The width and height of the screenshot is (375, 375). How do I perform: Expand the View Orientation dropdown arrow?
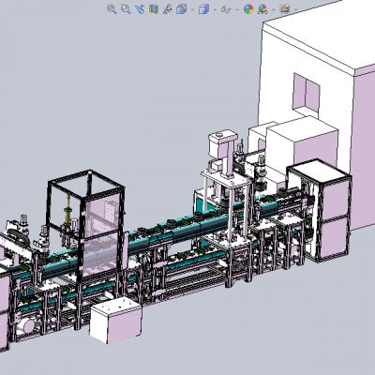point(192,9)
